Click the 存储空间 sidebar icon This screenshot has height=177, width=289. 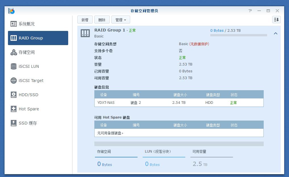pos(13,52)
